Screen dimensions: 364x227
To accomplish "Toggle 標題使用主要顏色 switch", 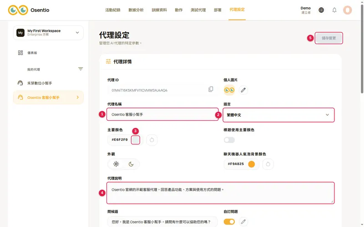I will (229, 140).
